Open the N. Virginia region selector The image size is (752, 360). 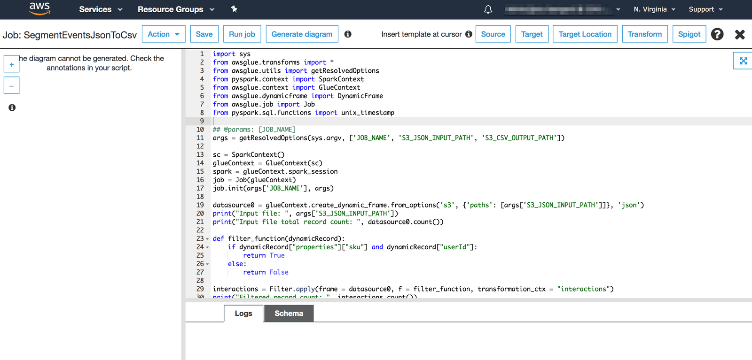[x=654, y=9]
